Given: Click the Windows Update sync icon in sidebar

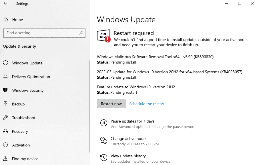Looking at the screenshot, I should (5, 63).
